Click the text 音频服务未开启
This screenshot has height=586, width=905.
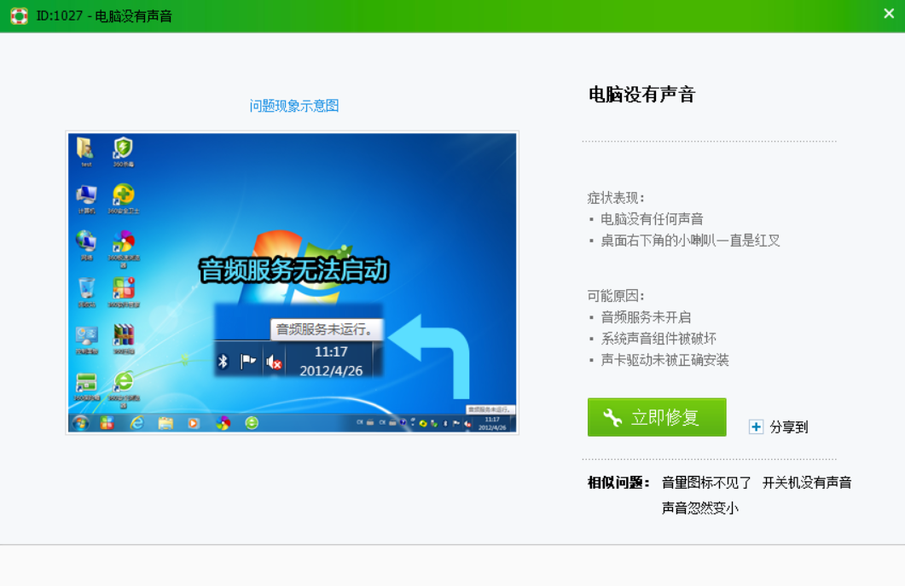pos(646,317)
